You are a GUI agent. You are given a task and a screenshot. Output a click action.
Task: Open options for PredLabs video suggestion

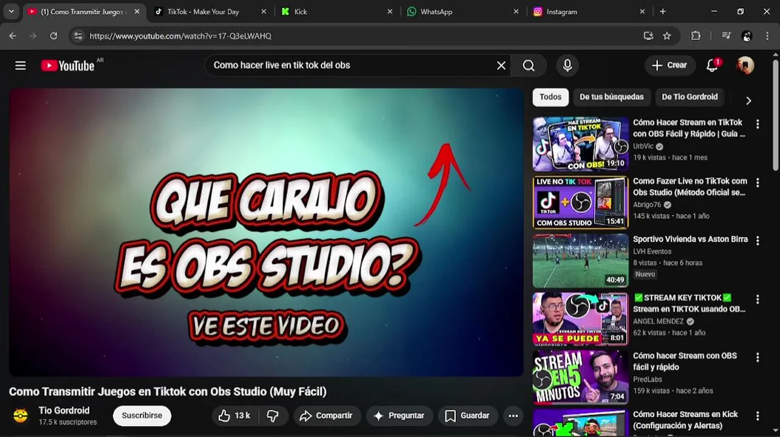pos(758,357)
